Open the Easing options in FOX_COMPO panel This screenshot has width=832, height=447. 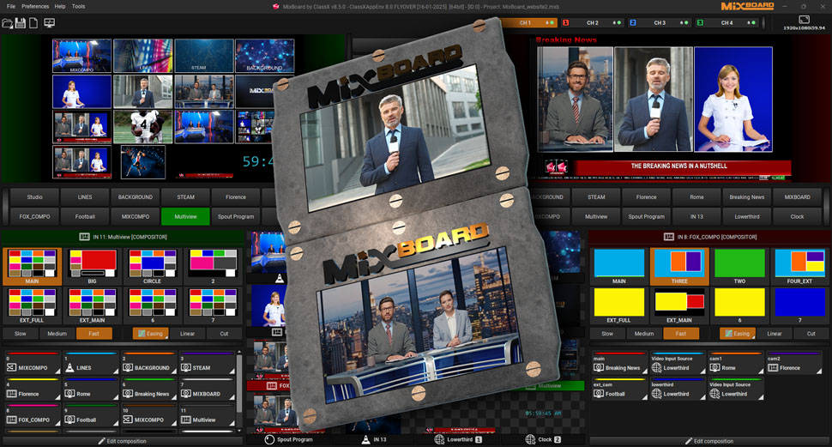point(737,334)
